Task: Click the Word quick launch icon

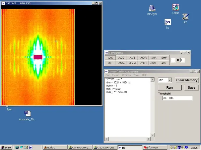Action: [30, 148]
